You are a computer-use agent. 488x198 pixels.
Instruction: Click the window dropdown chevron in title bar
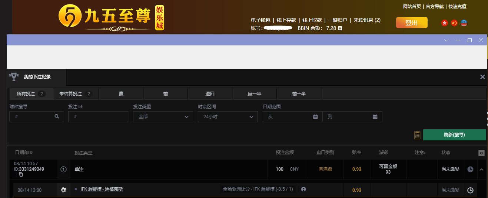click(446, 40)
